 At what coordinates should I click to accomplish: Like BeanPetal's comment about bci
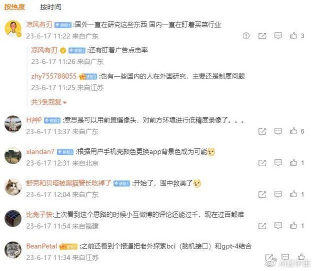301,257
